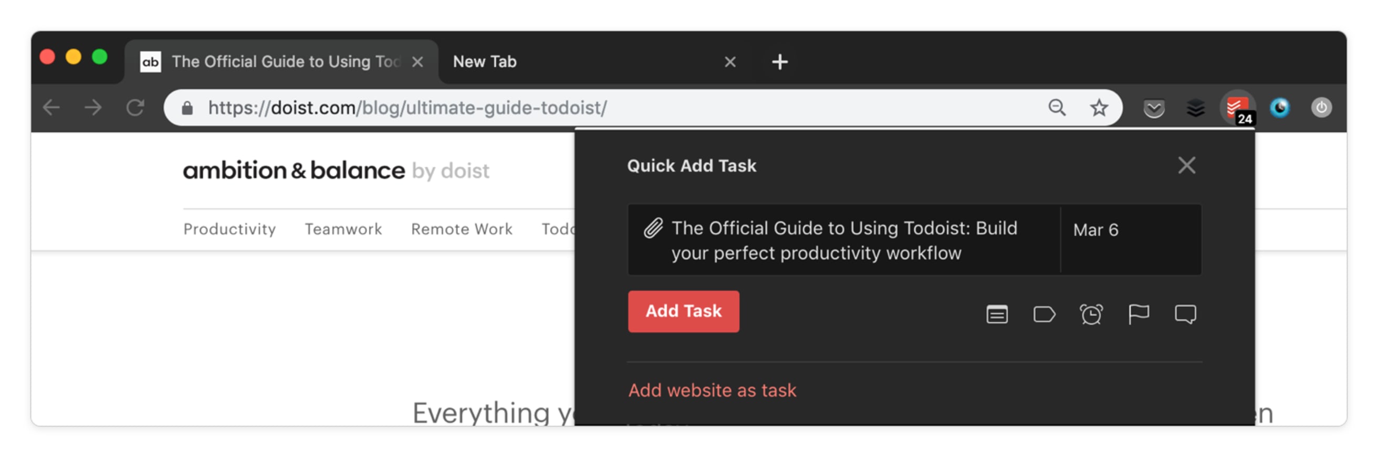This screenshot has height=457, width=1378.
Task: Click the task name text field
Action: (844, 240)
